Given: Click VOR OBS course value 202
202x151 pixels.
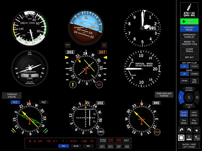Looking at the screenshot, I should tap(100, 103).
